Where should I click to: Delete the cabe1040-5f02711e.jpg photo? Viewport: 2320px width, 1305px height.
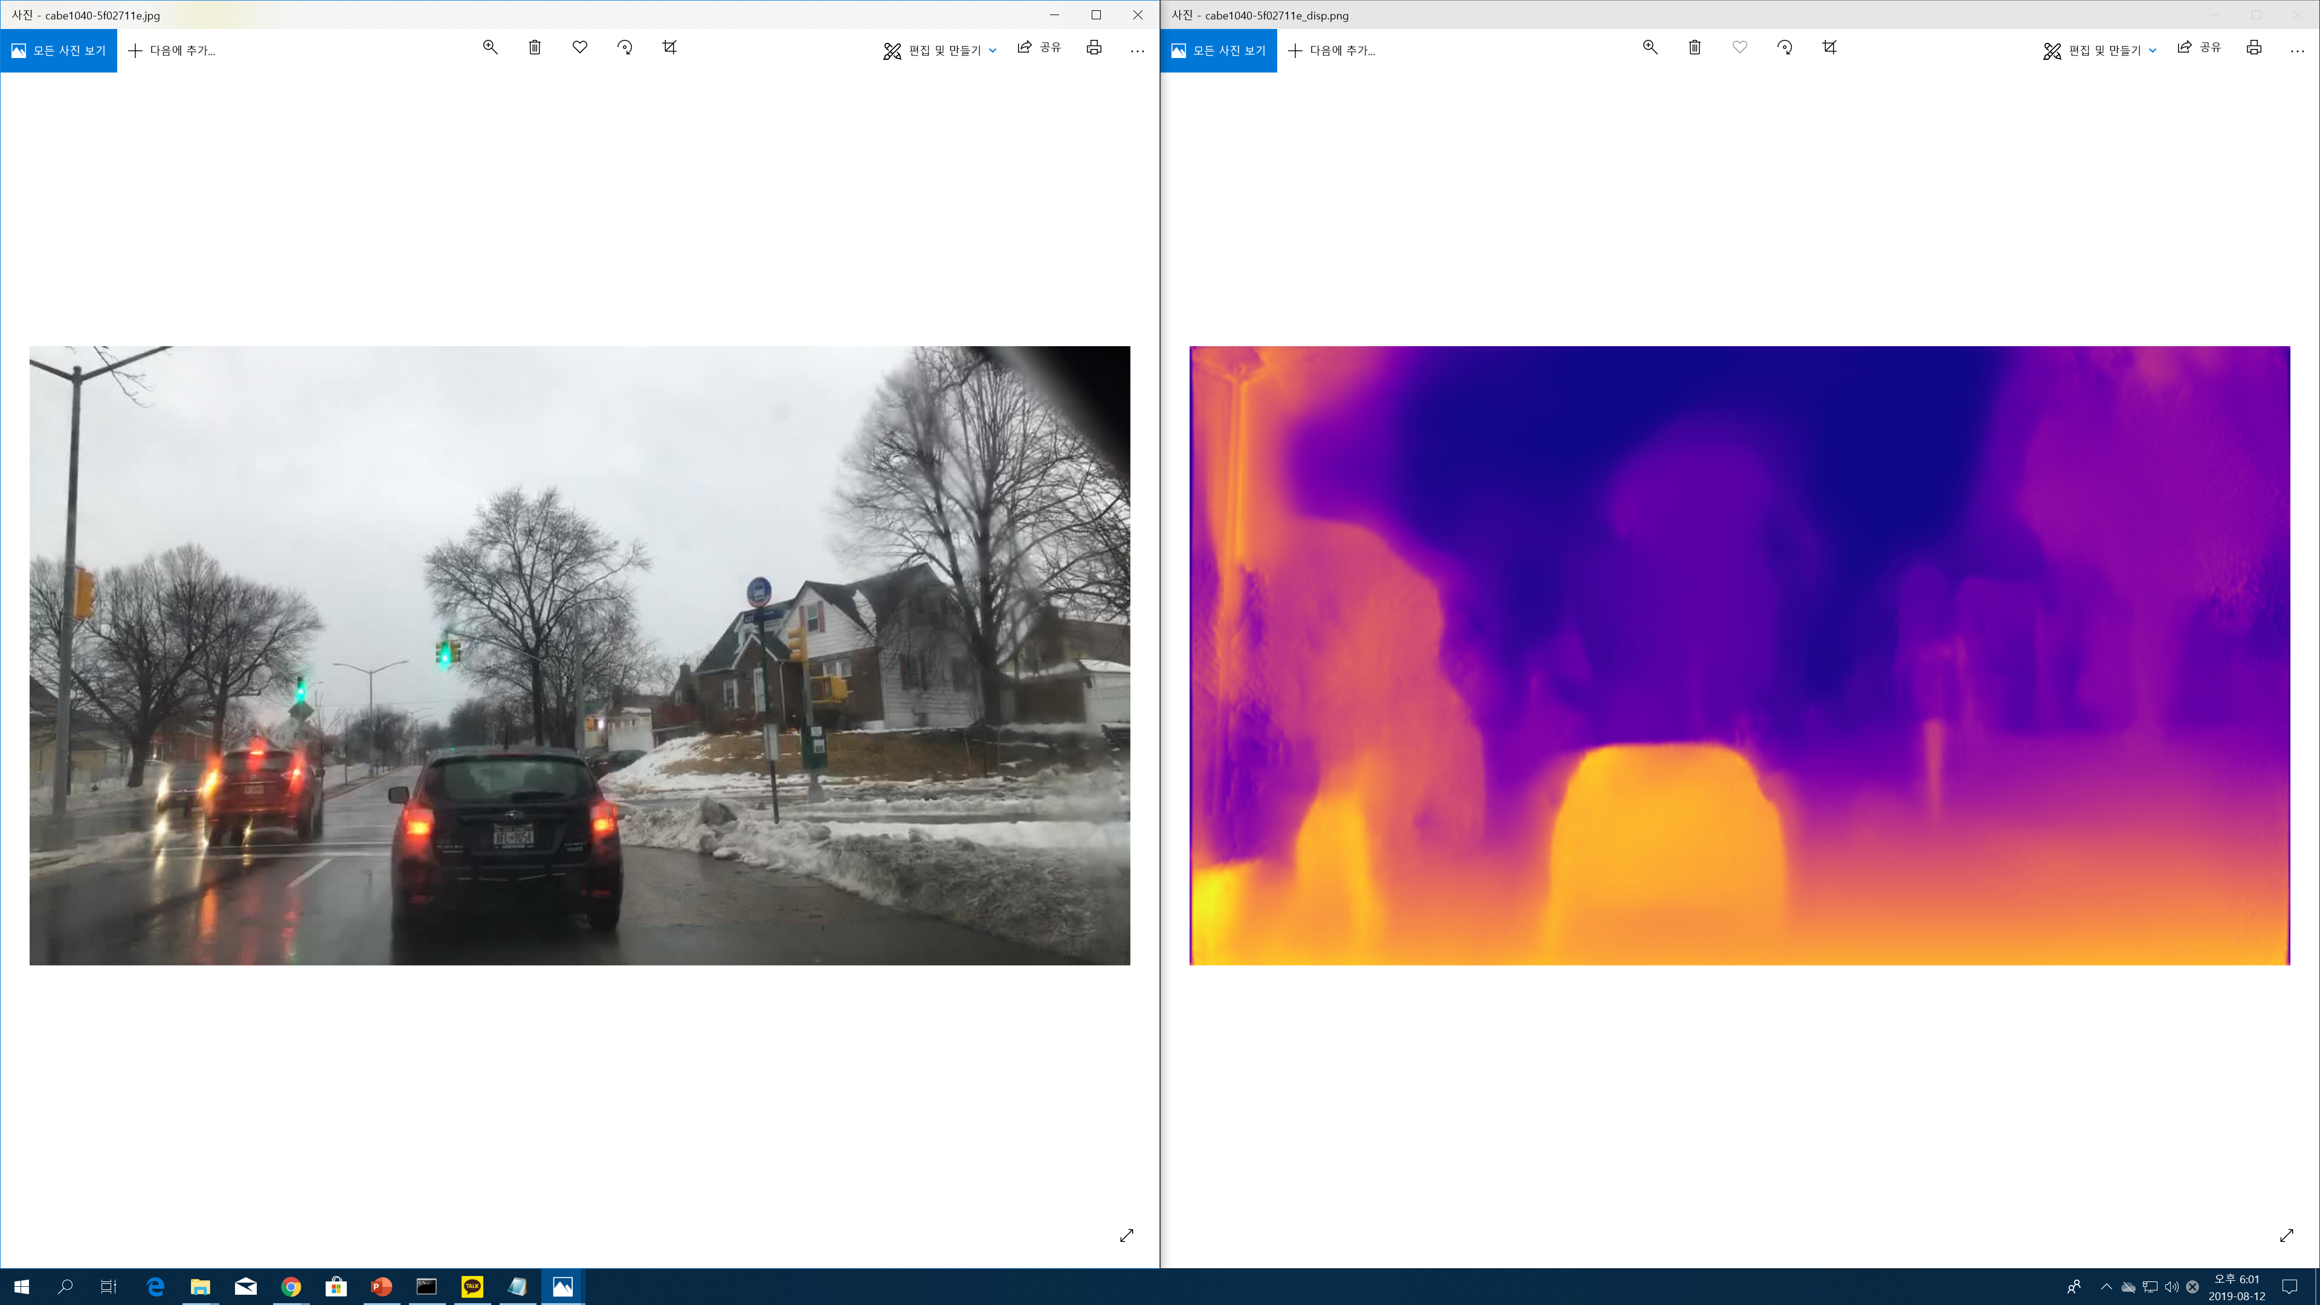(534, 48)
